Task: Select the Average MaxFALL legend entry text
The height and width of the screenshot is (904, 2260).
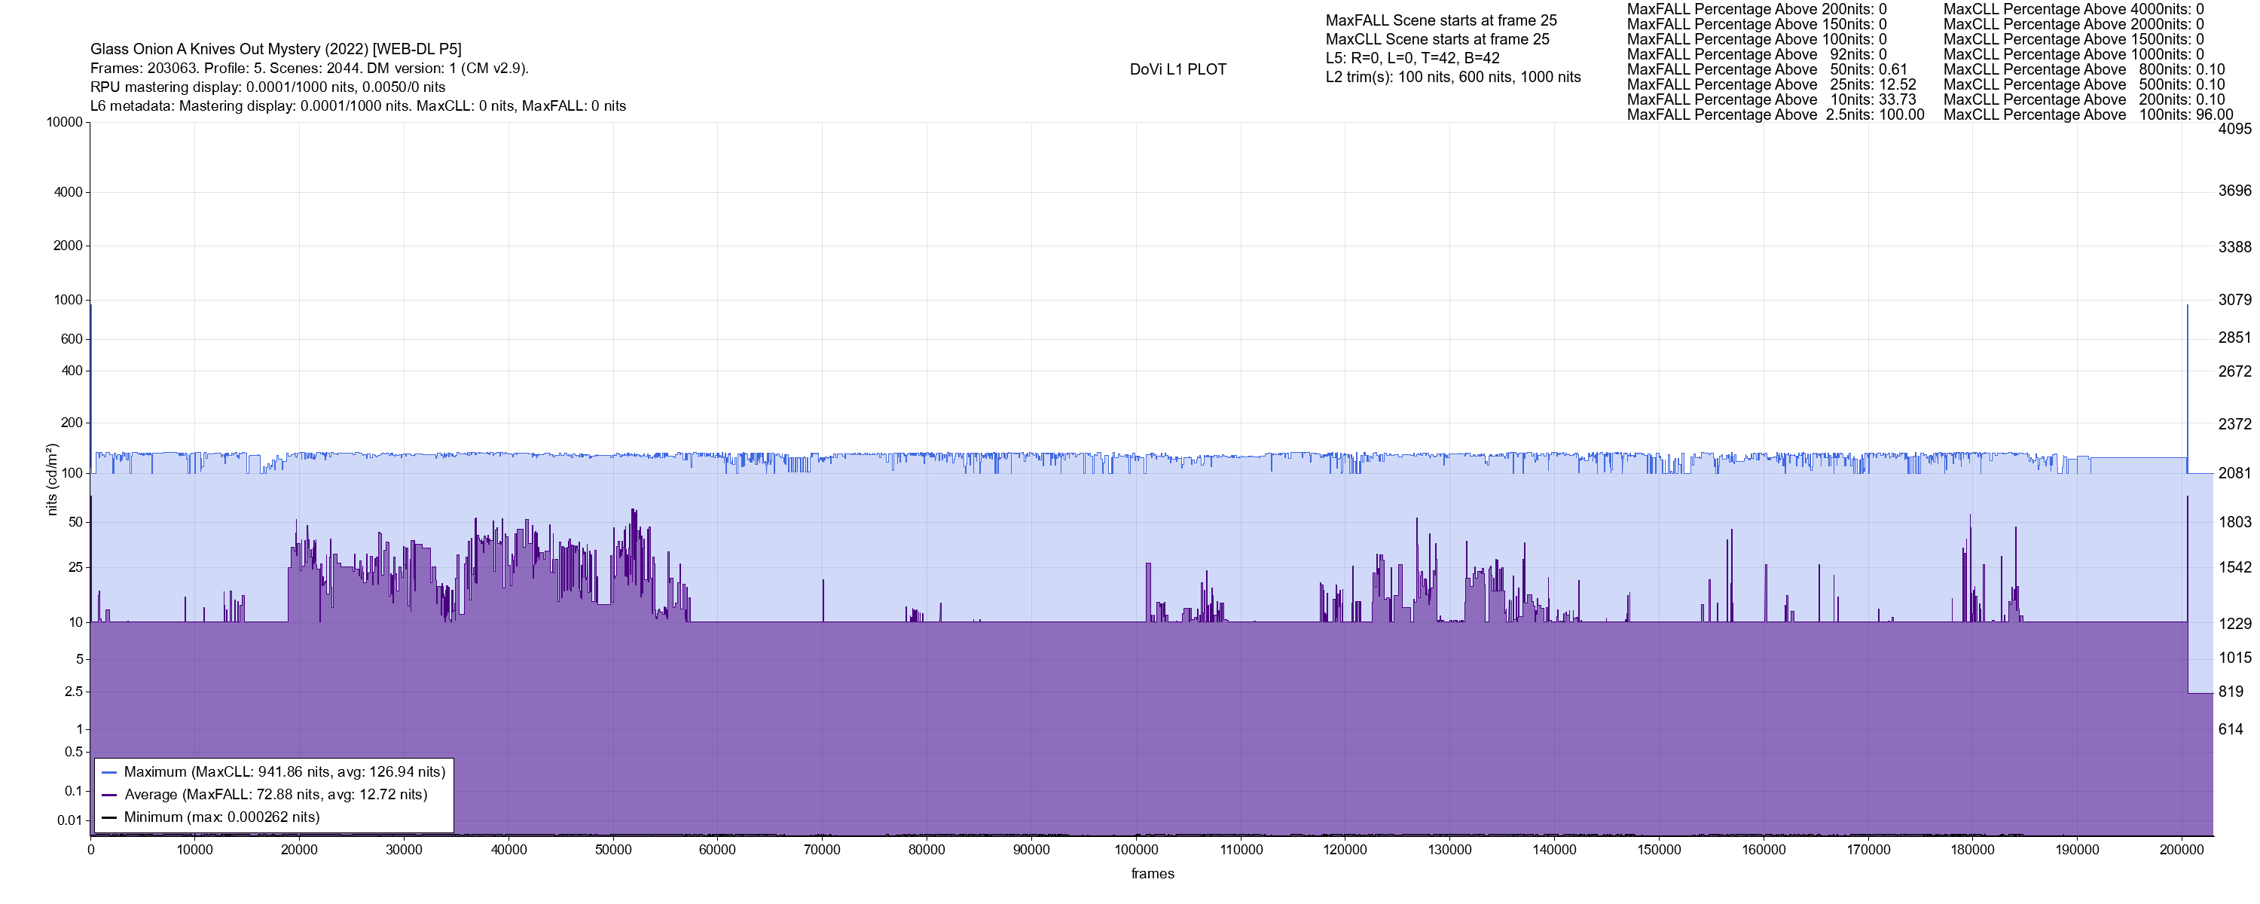Action: 276,796
